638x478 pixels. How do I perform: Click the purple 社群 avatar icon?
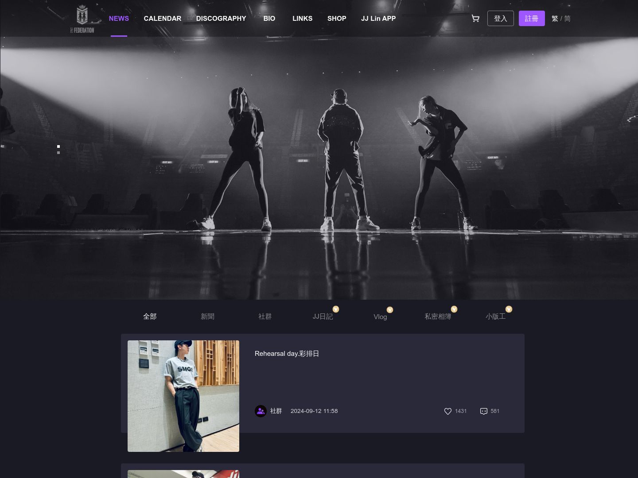(261, 411)
